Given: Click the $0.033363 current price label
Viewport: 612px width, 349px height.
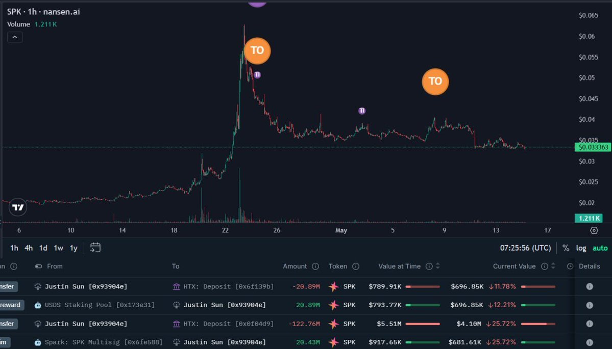Looking at the screenshot, I should point(593,147).
